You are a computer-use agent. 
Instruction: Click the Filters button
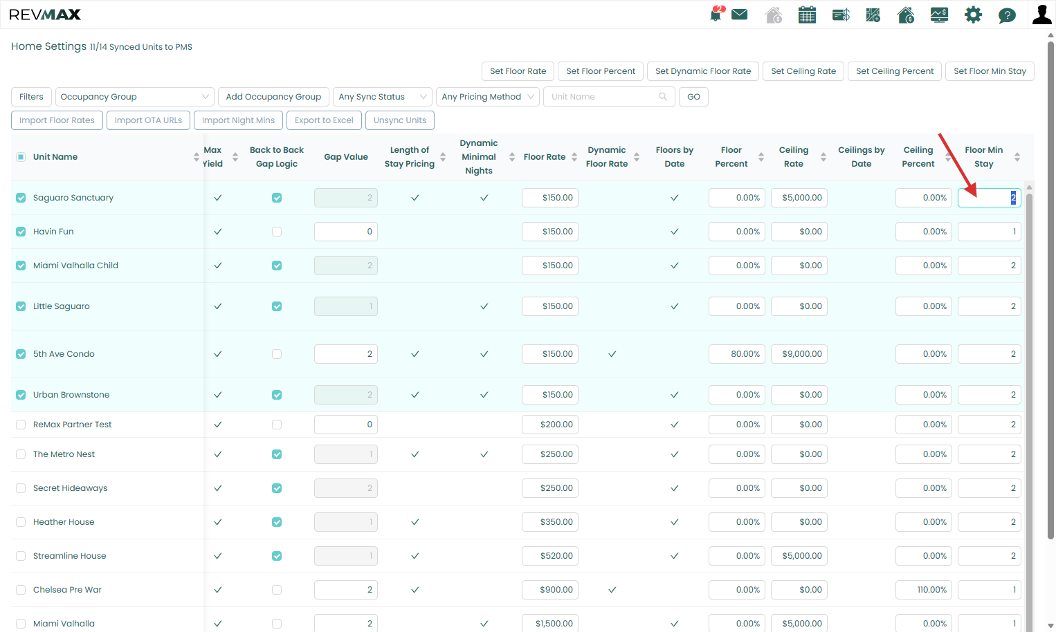31,97
